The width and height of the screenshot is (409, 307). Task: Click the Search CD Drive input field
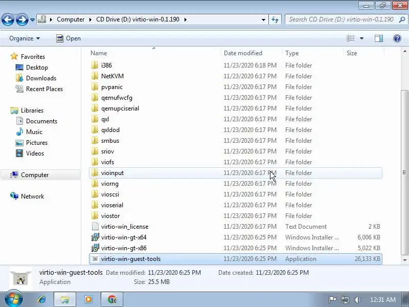(x=341, y=19)
